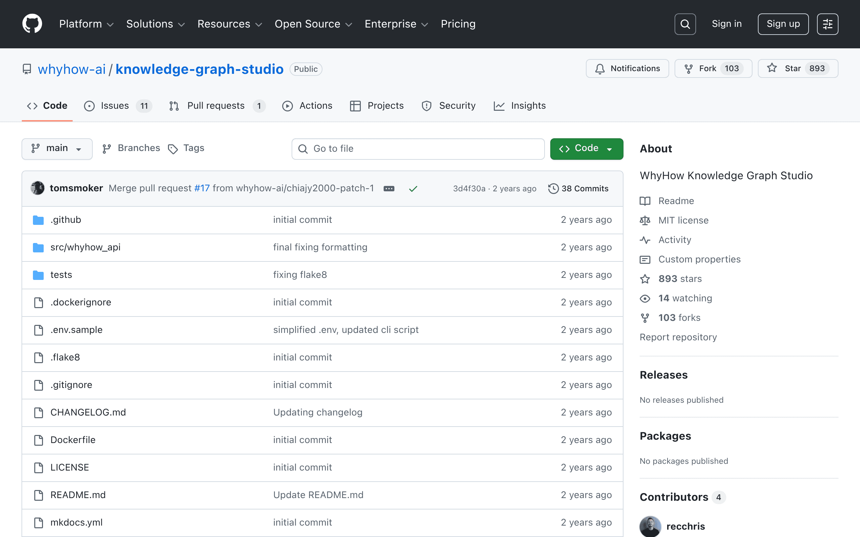Screen dimensions: 860x537
Task: Click the tomsmoker avatar thumbnail
Action: tap(38, 188)
